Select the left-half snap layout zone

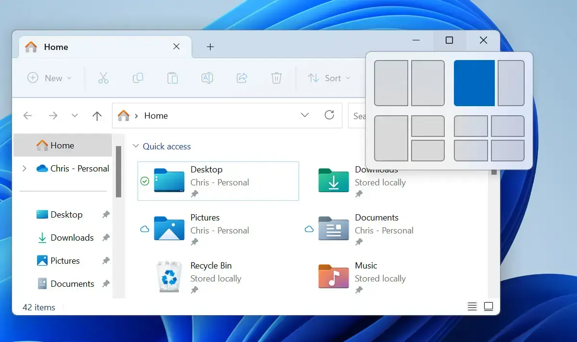pos(391,83)
